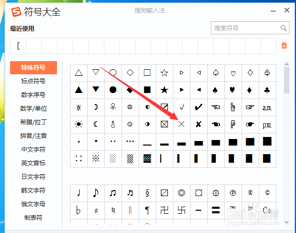Image resolution: width=296 pixels, height=233 pixels.
Task: Pick the right-pointing hand symbol ☞
Action: pyautogui.click(x=250, y=107)
